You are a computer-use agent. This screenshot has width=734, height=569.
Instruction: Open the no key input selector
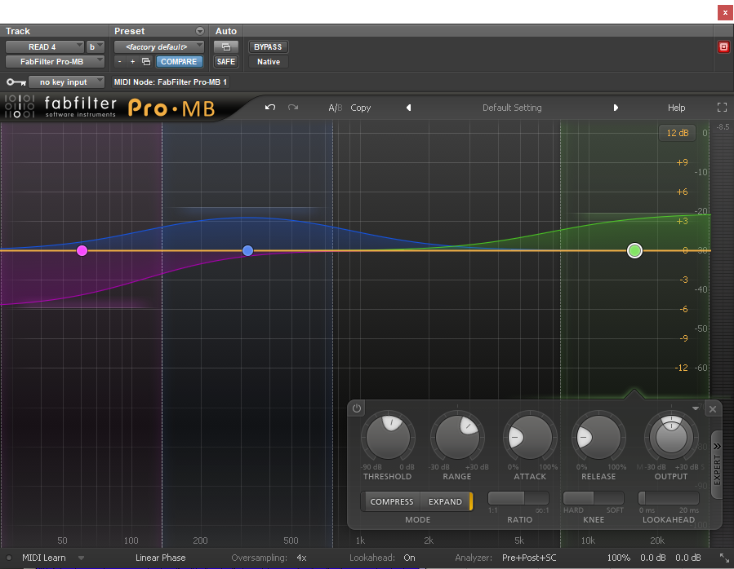point(66,82)
